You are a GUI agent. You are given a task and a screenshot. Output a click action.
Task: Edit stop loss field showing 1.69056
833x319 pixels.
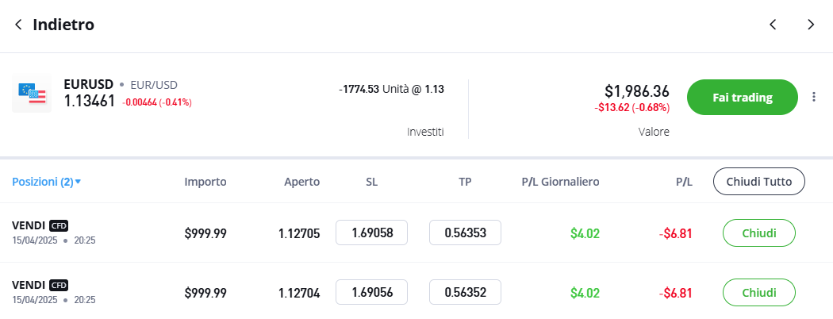pos(372,292)
